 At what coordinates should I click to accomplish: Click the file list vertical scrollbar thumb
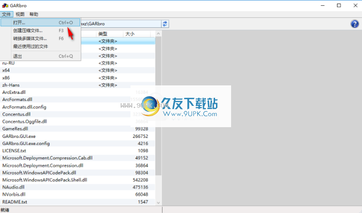(x=159, y=106)
